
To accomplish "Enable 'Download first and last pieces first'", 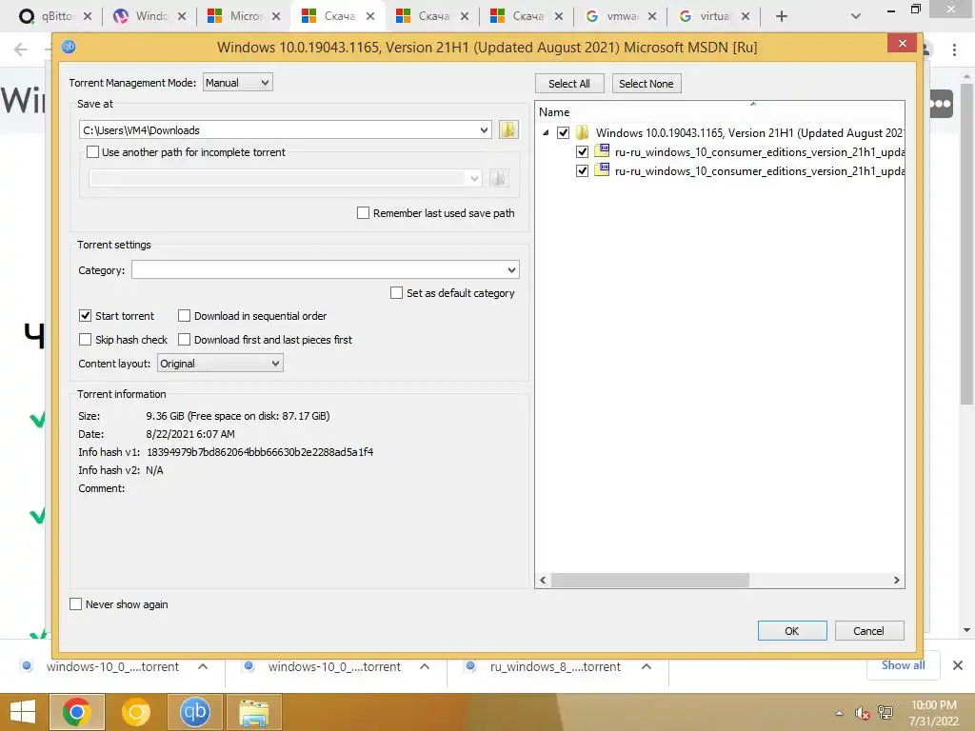I will click(x=184, y=340).
